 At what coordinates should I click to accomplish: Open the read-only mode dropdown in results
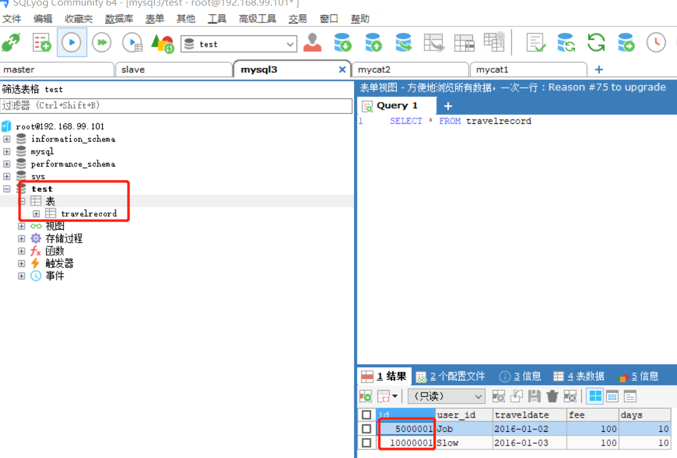click(x=446, y=396)
